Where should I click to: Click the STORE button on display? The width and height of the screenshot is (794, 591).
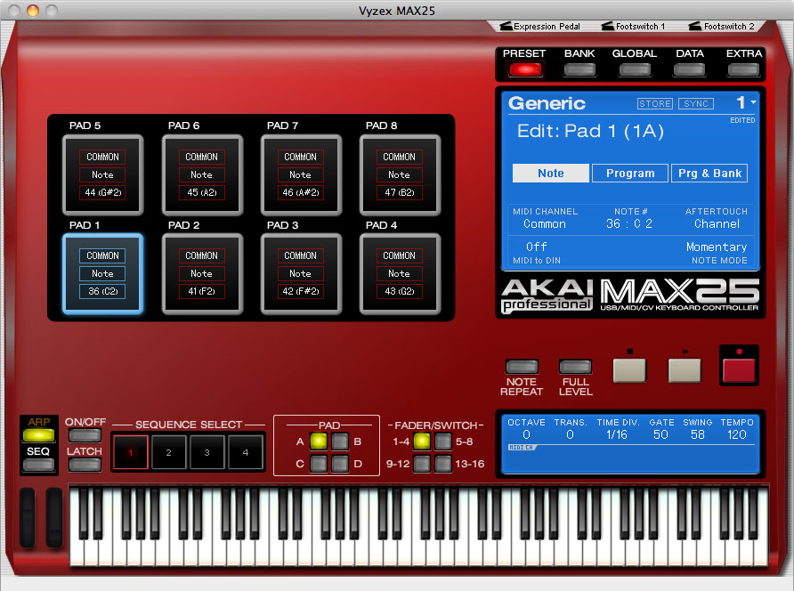pyautogui.click(x=655, y=104)
